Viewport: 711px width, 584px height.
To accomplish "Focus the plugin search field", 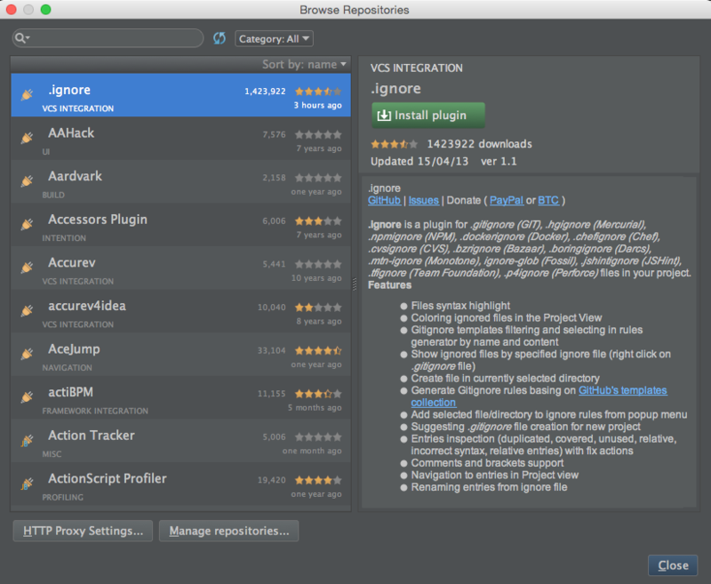I will point(108,38).
